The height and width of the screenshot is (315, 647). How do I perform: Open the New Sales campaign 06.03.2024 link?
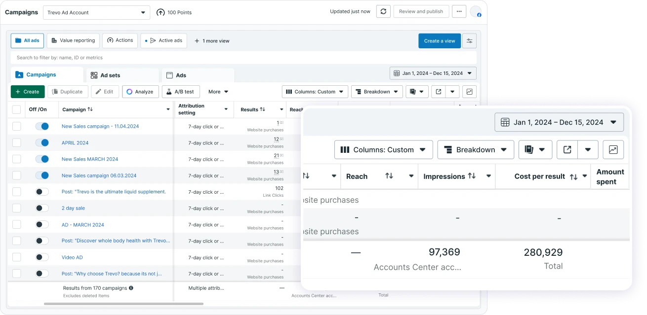tap(99, 175)
